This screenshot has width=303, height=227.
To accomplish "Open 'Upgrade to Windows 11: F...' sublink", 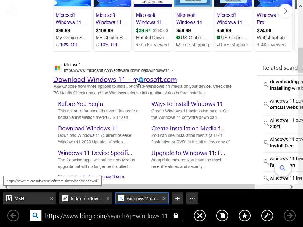I will point(188,153).
